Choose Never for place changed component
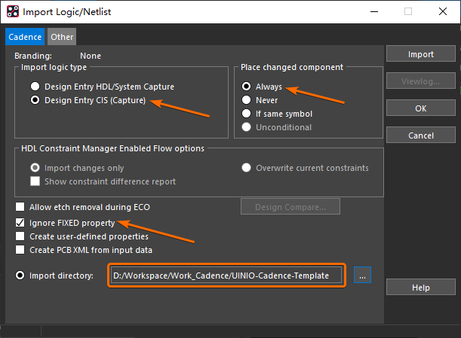The image size is (461, 338). pos(247,100)
